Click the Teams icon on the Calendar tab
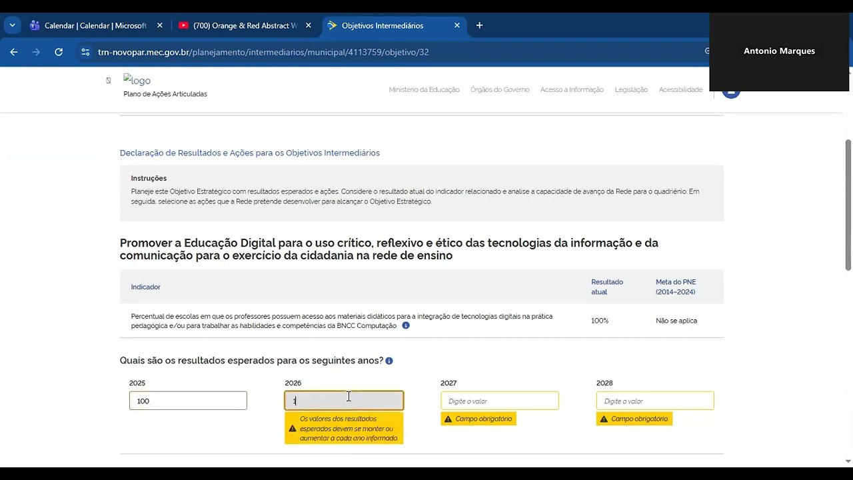Image resolution: width=853 pixels, height=480 pixels. click(x=35, y=25)
